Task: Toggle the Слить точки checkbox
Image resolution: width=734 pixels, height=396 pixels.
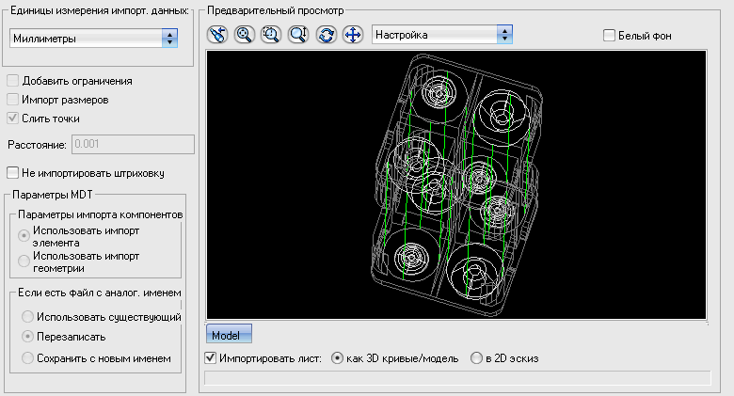Action: pyautogui.click(x=13, y=119)
